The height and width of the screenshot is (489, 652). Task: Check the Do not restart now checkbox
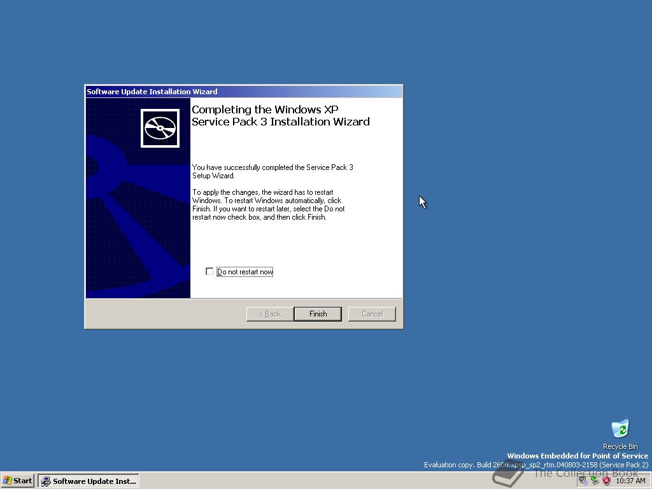tap(209, 271)
